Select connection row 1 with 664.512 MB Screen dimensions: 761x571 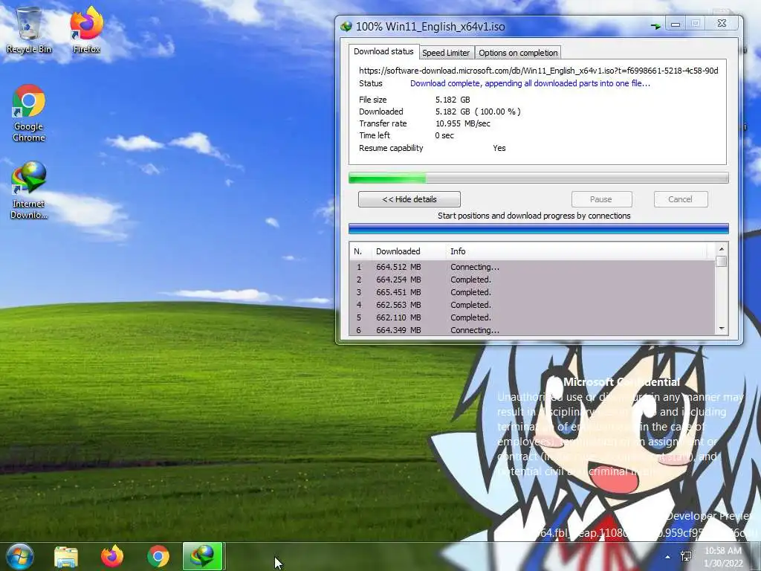(532, 267)
